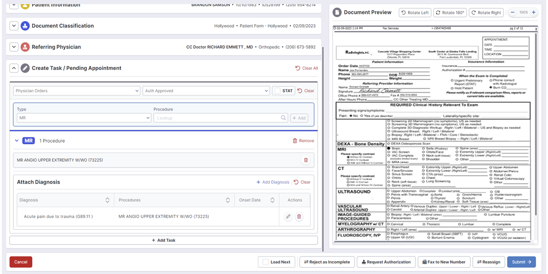Open the Auth Approved dropdown
The image size is (548, 274).
tap(205, 91)
